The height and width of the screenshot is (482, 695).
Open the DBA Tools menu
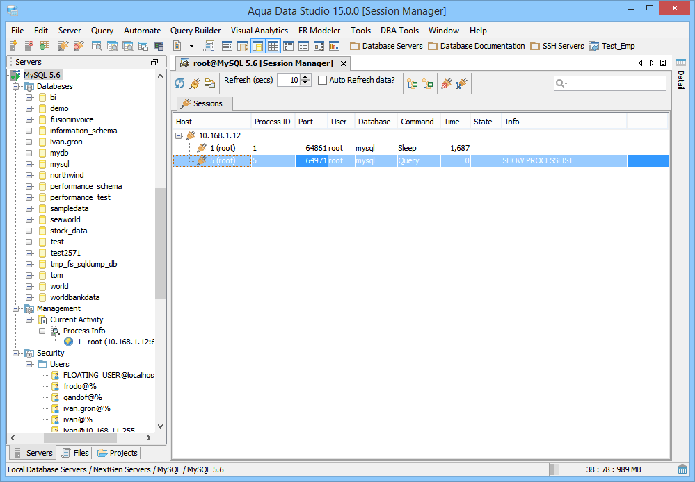point(399,31)
